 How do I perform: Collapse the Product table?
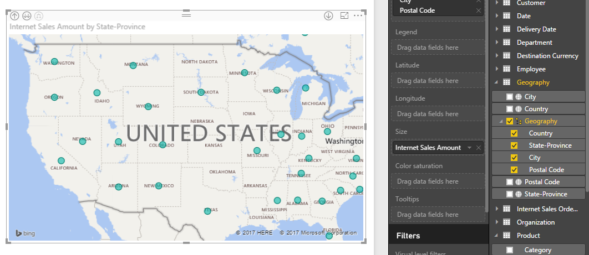tap(497, 236)
